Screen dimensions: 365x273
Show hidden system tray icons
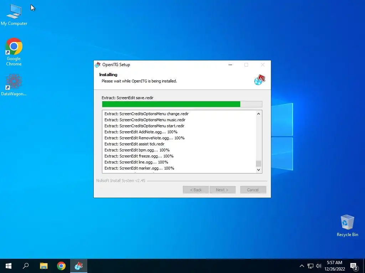tap(302, 266)
